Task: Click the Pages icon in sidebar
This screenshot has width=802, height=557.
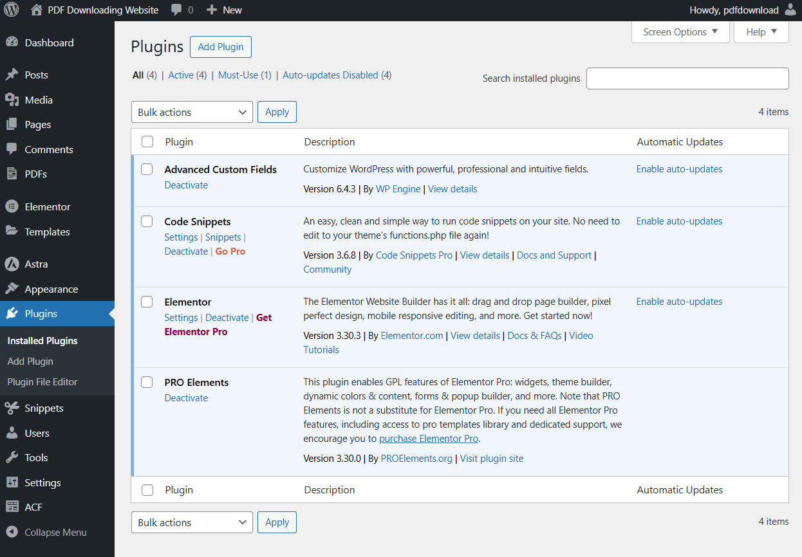Action: (x=12, y=124)
